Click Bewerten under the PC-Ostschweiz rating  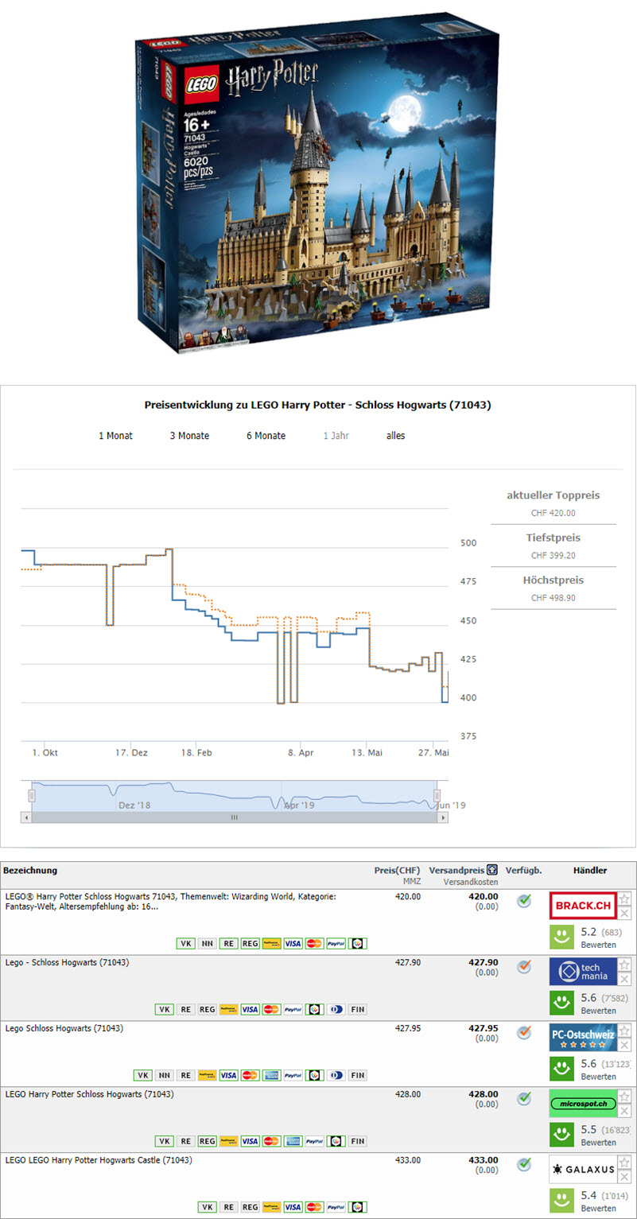coord(598,1076)
